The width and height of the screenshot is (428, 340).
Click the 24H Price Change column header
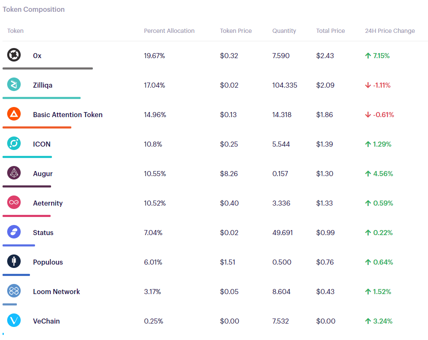click(x=390, y=31)
